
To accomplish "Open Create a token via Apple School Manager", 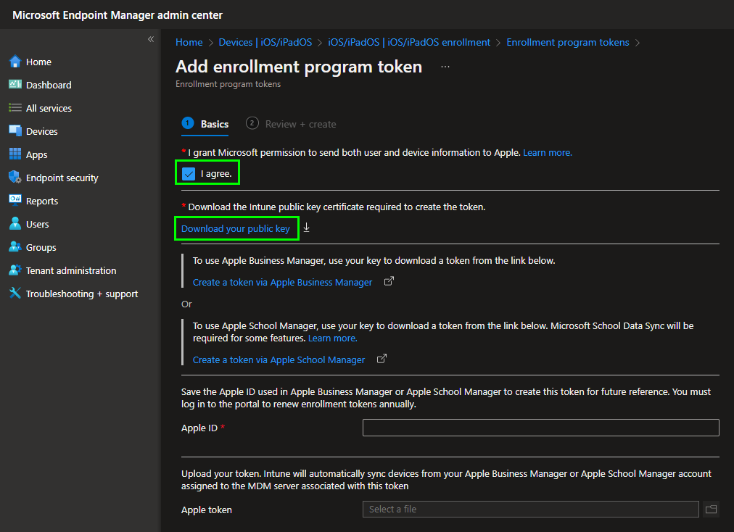I will pos(279,360).
